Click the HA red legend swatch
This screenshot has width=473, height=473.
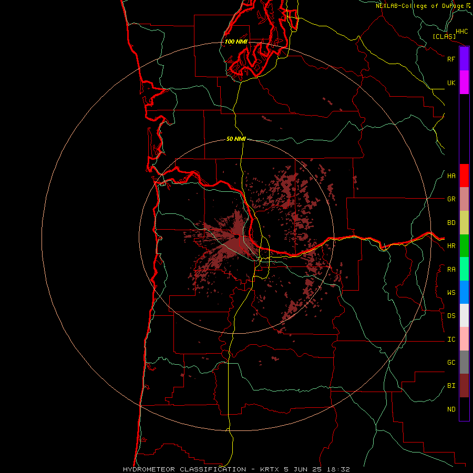click(x=464, y=176)
